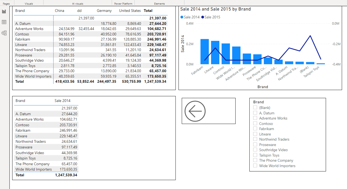Click Tailspin Toys label on chart axis
This screenshot has height=189, width=347.
(312, 72)
